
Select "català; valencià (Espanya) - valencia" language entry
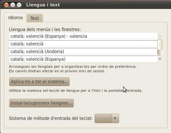pyautogui.click(x=83, y=36)
